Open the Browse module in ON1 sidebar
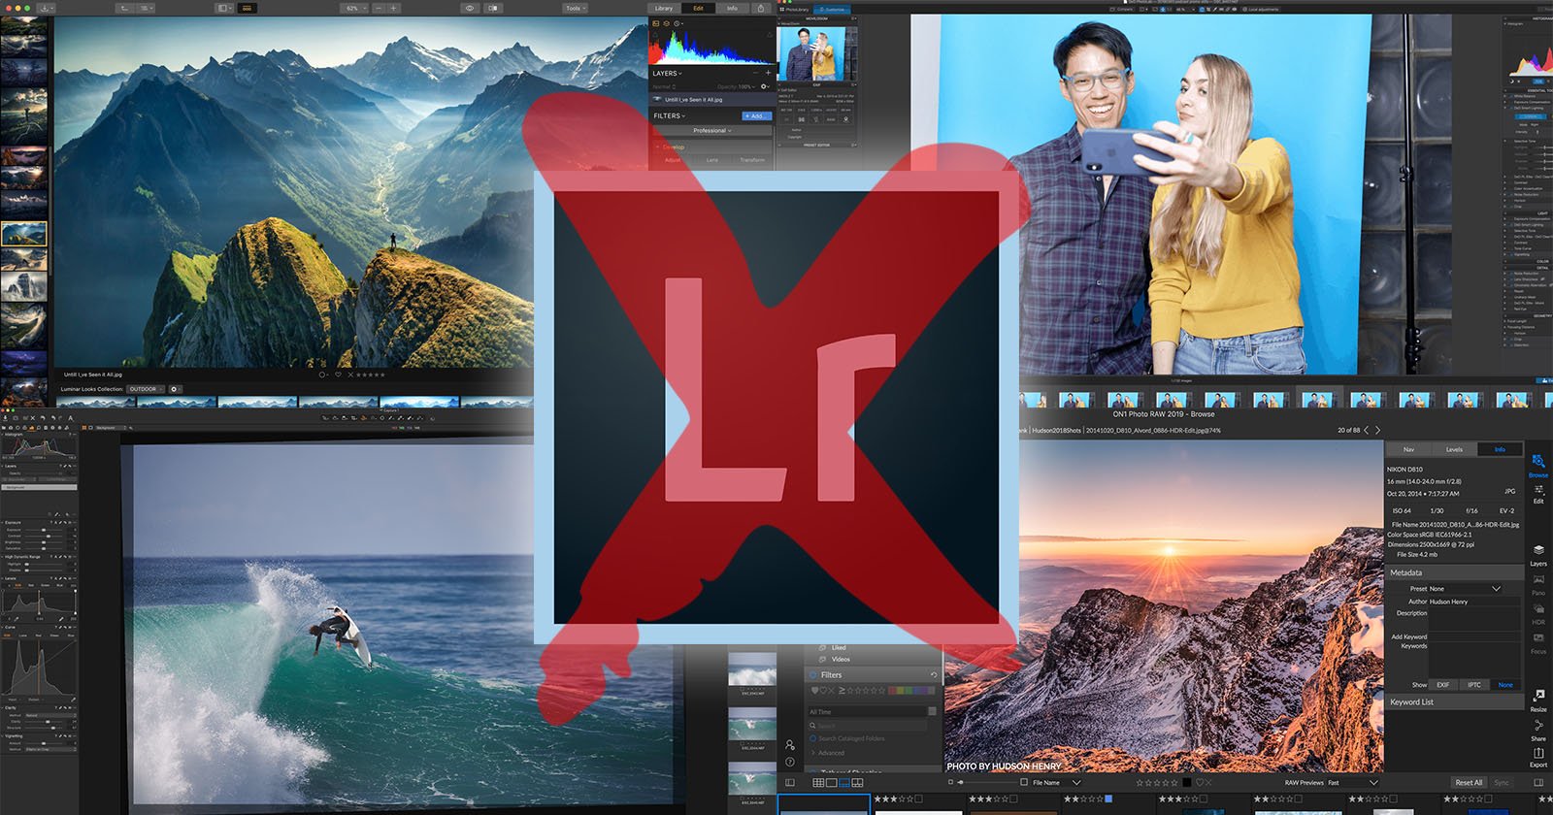1553x815 pixels. click(1538, 465)
